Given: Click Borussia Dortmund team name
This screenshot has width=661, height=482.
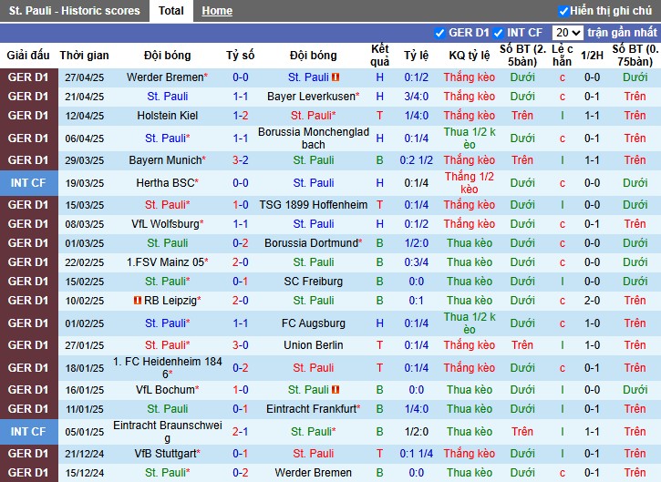Looking at the screenshot, I should 311,243.
